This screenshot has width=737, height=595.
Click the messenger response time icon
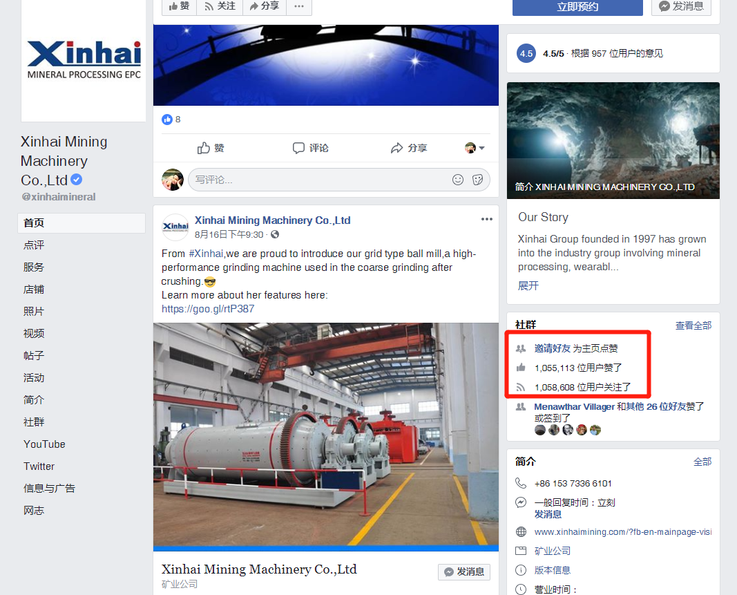(x=521, y=502)
